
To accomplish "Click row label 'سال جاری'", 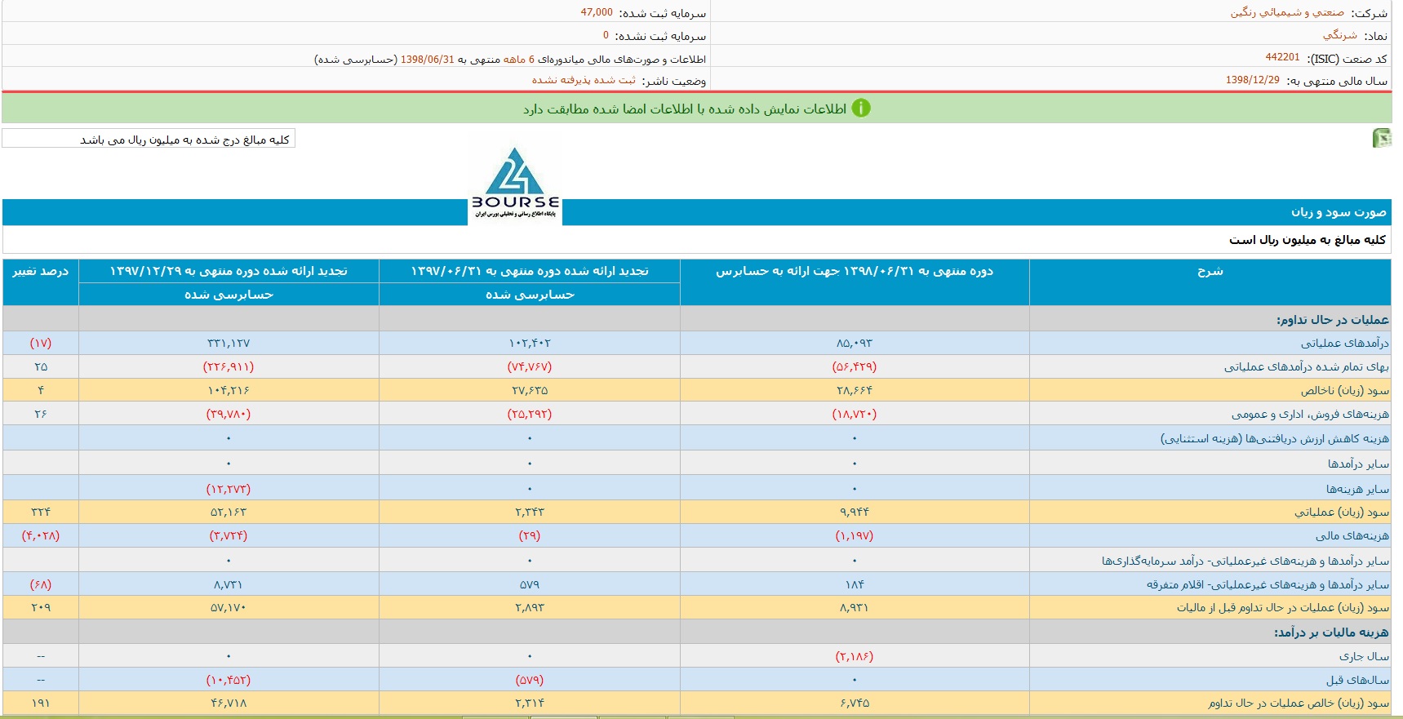I will pos(1364,656).
